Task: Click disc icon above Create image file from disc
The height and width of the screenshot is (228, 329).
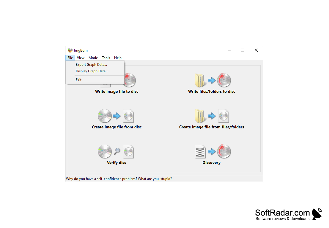Action: point(105,116)
